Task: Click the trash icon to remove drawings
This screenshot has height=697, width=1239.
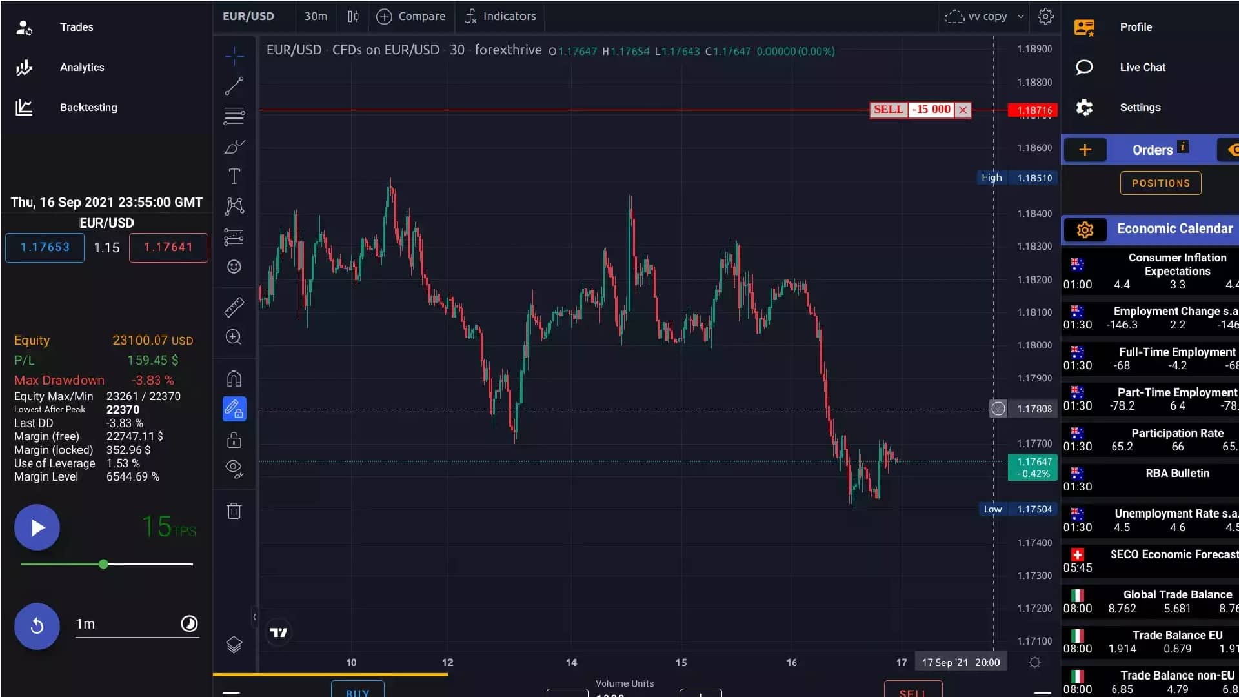Action: click(234, 510)
